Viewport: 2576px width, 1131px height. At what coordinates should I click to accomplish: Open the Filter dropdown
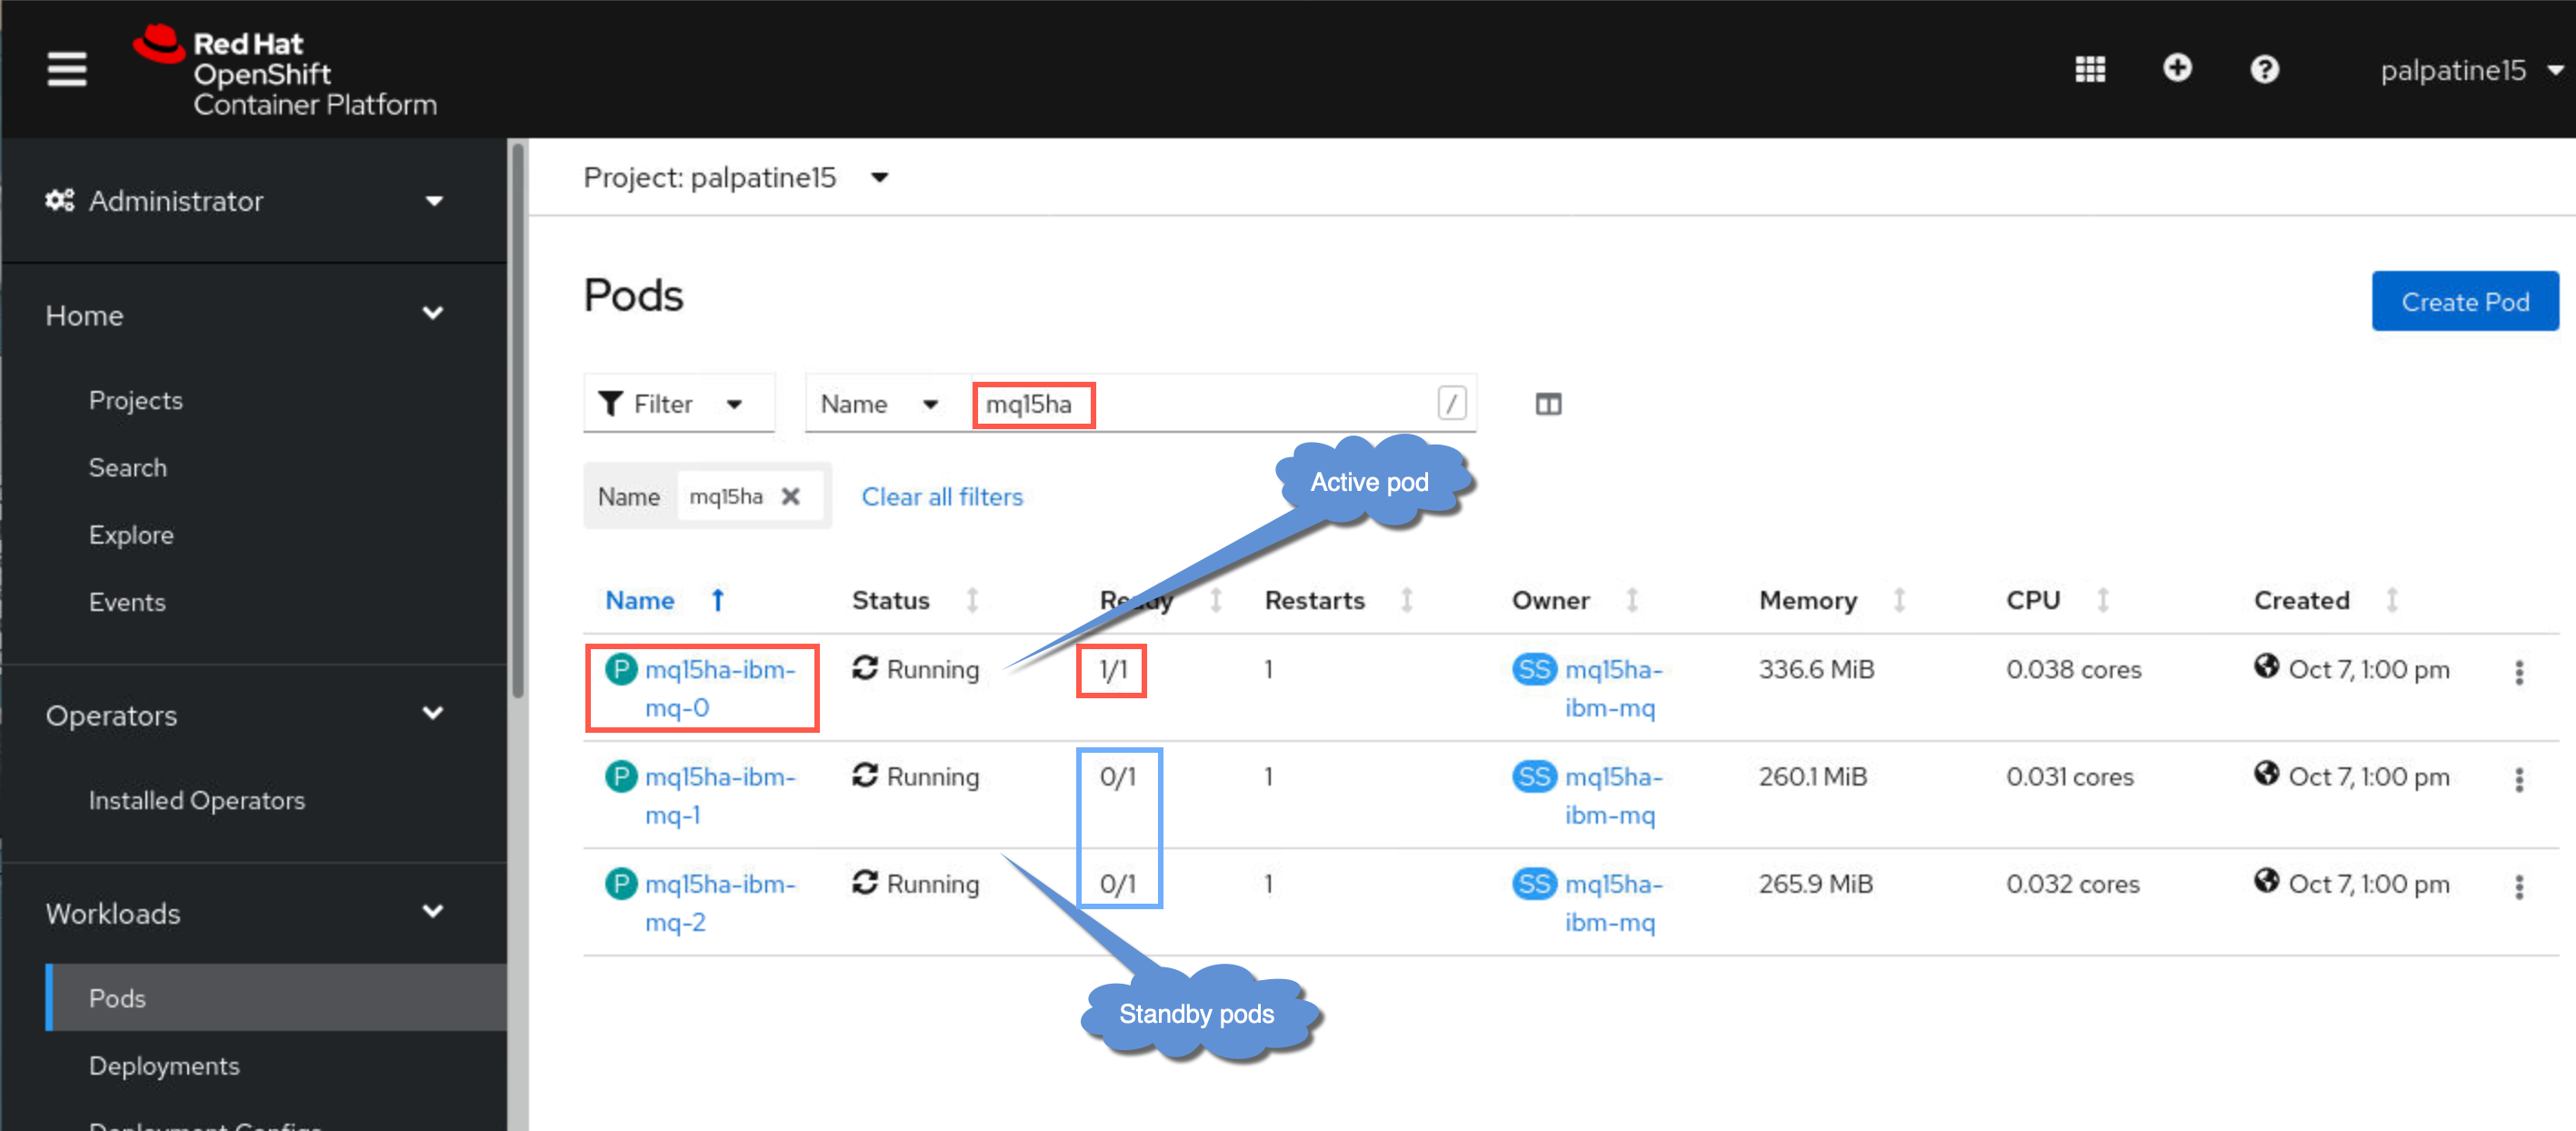tap(679, 403)
